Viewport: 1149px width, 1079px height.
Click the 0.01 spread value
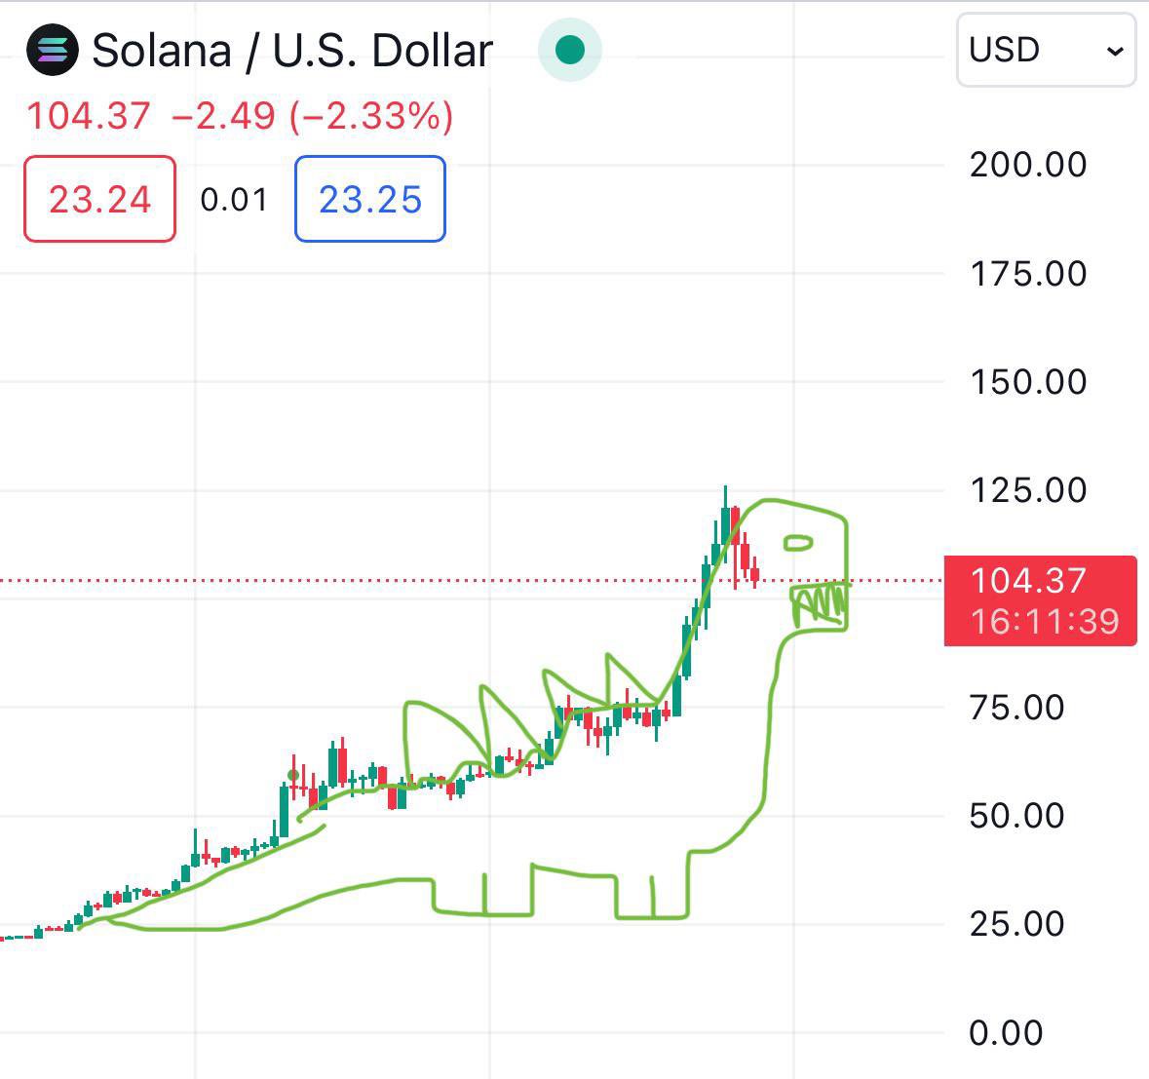point(235,200)
